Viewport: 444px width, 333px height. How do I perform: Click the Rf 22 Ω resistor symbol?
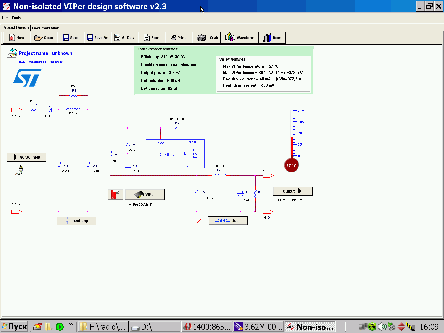[34, 110]
